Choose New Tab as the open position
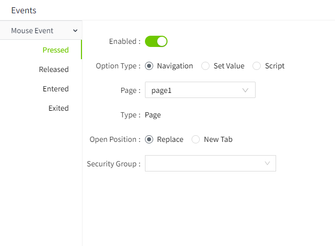This screenshot has height=246, width=335. [x=196, y=139]
